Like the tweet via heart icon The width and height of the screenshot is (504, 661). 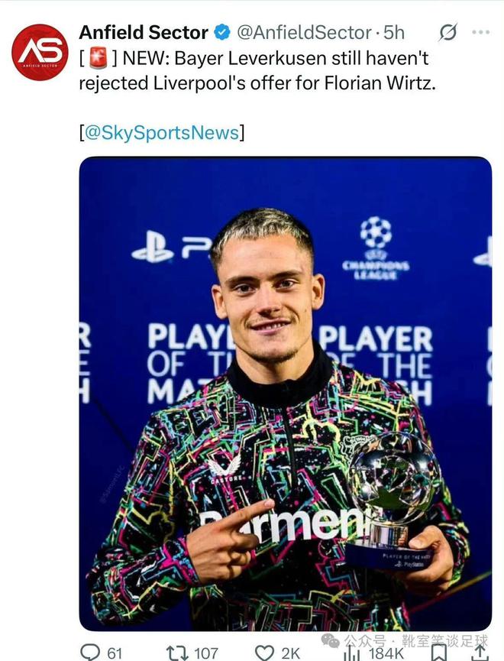264,652
